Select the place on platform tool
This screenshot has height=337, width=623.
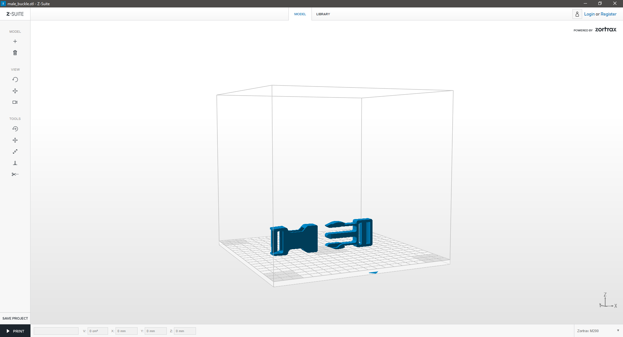15,163
